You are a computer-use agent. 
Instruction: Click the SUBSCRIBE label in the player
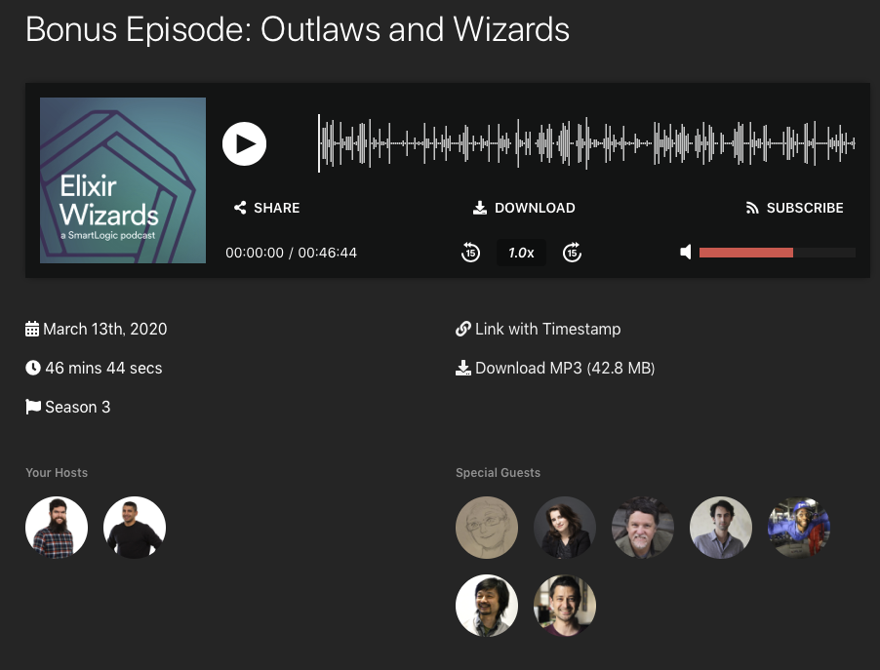coord(805,208)
